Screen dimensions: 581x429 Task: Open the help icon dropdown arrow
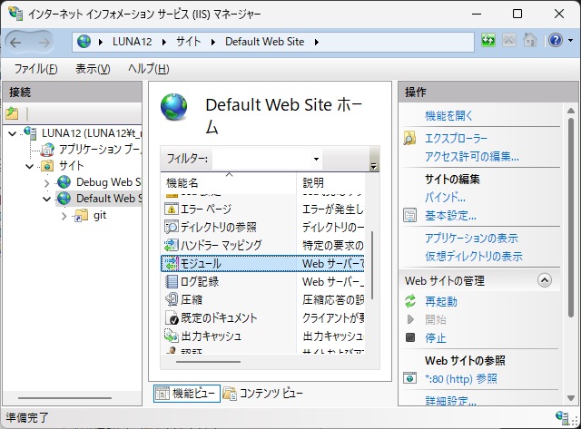pos(571,40)
